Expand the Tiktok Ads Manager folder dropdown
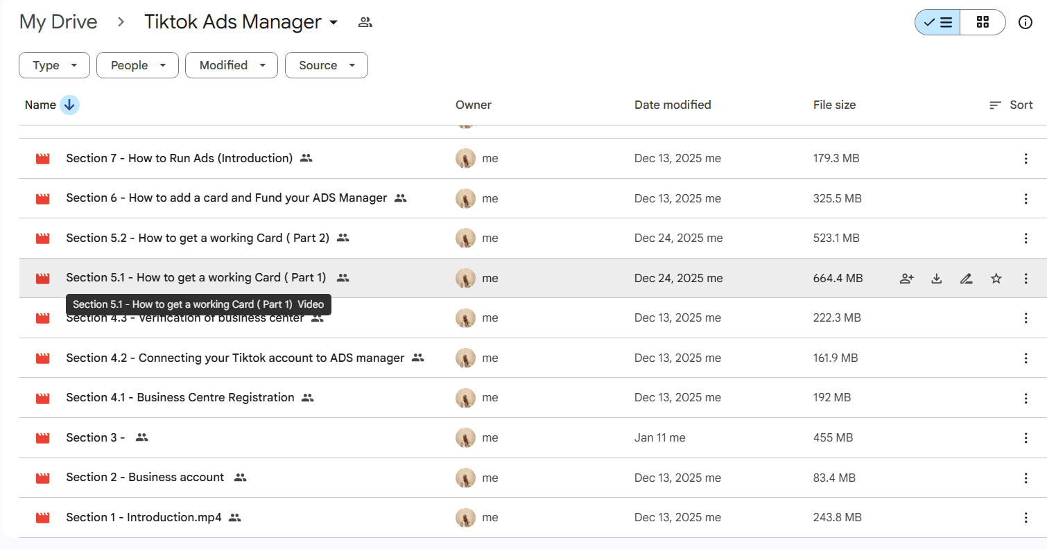Viewport: 1047px width, 549px height. (x=335, y=22)
